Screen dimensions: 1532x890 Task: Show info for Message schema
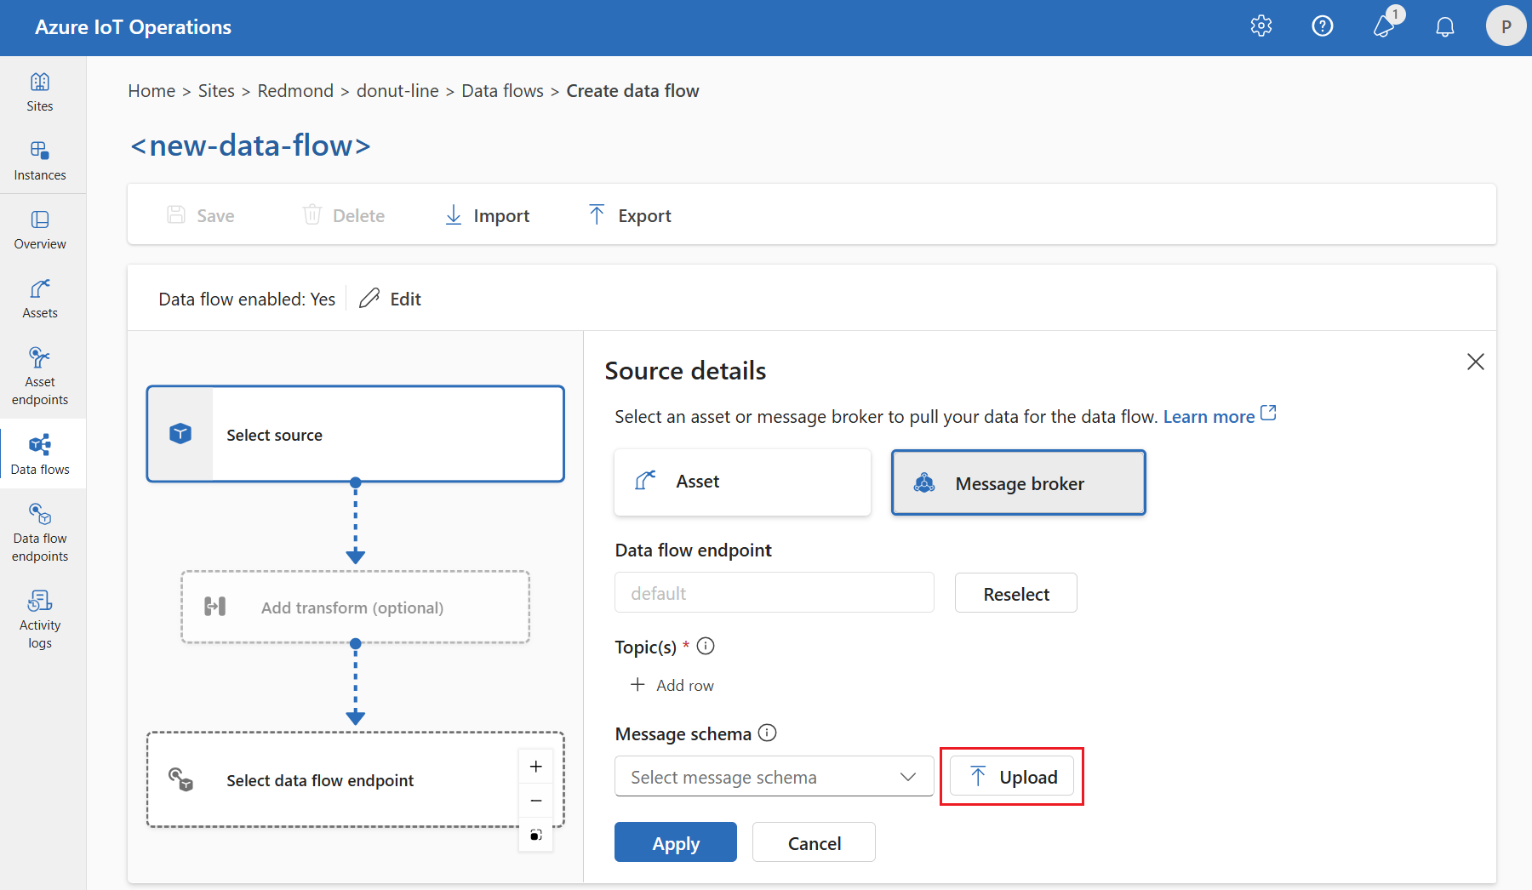pos(768,733)
